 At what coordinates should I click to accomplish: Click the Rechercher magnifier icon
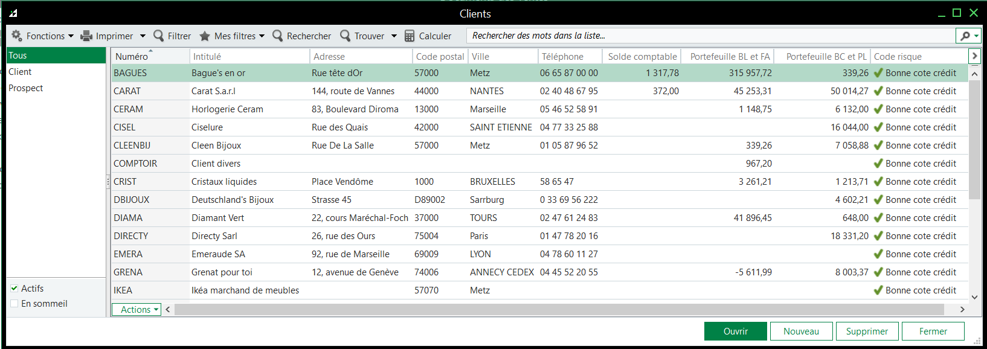[x=278, y=36]
